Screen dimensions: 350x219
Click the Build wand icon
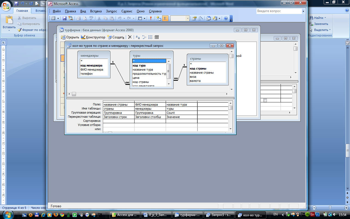coord(201,18)
